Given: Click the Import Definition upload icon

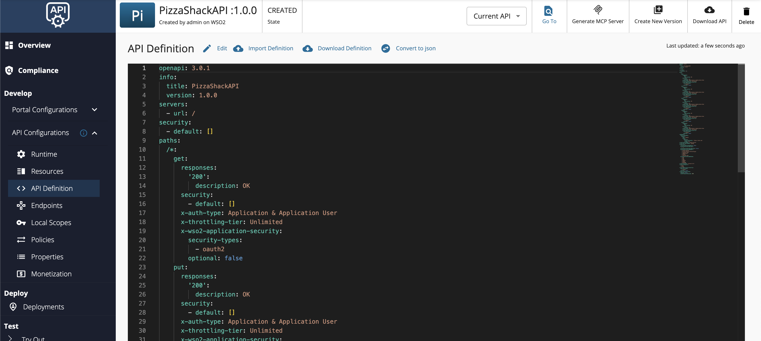Looking at the screenshot, I should click(238, 49).
